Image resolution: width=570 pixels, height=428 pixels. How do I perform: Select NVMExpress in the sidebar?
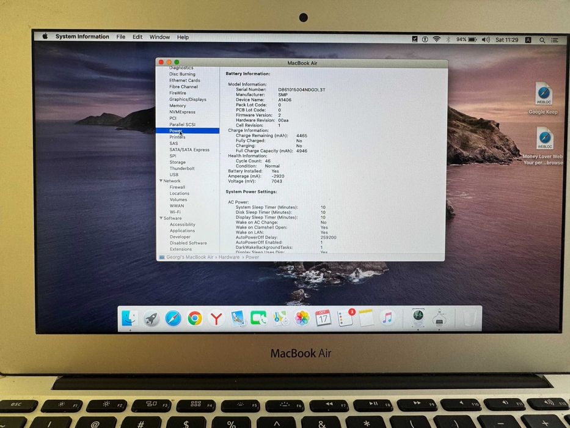pos(182,112)
